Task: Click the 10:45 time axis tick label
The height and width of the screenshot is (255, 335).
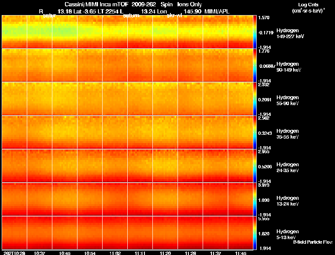Action: (x=65, y=253)
